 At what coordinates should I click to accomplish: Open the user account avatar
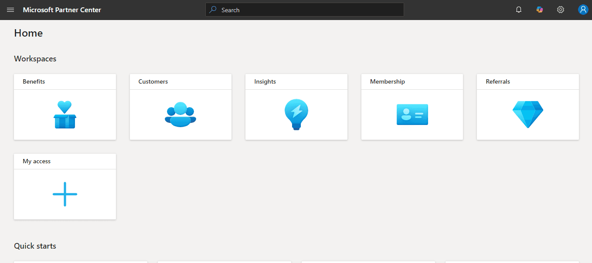pyautogui.click(x=583, y=10)
